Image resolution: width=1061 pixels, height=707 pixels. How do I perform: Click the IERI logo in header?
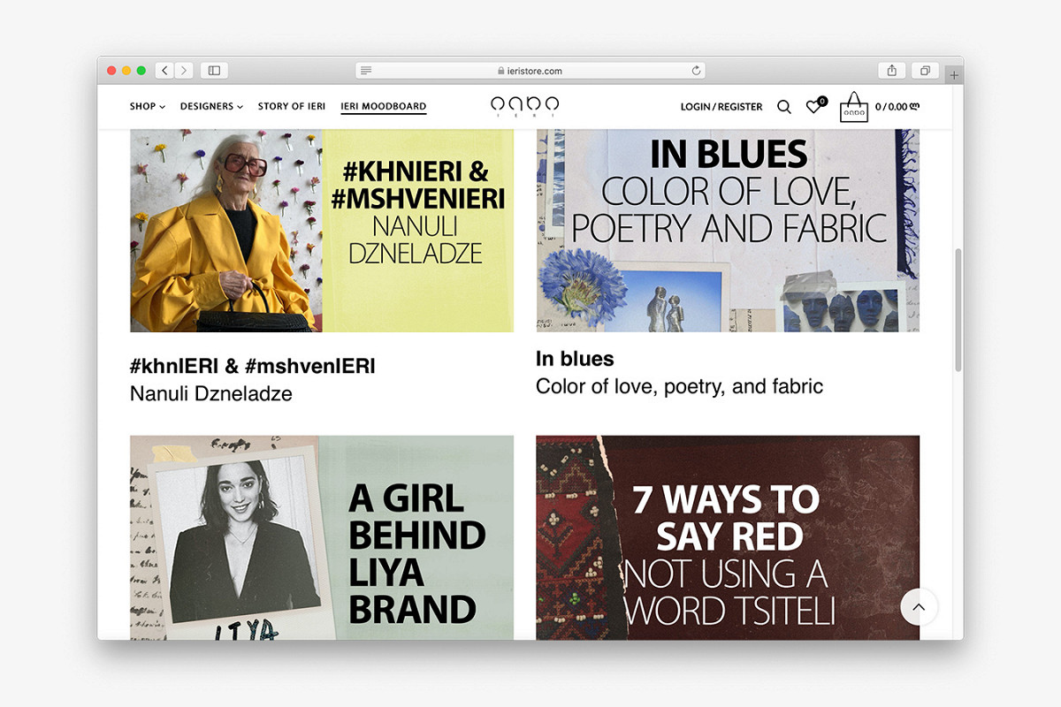click(525, 107)
